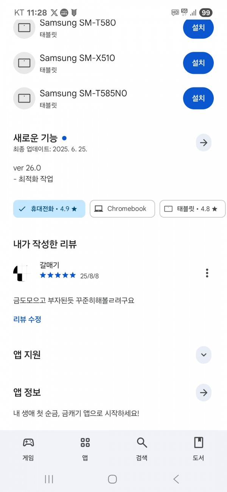Viewport: 227px width, 492px height.
Task: Open 새로운 기능 details arrow
Action: (x=204, y=143)
